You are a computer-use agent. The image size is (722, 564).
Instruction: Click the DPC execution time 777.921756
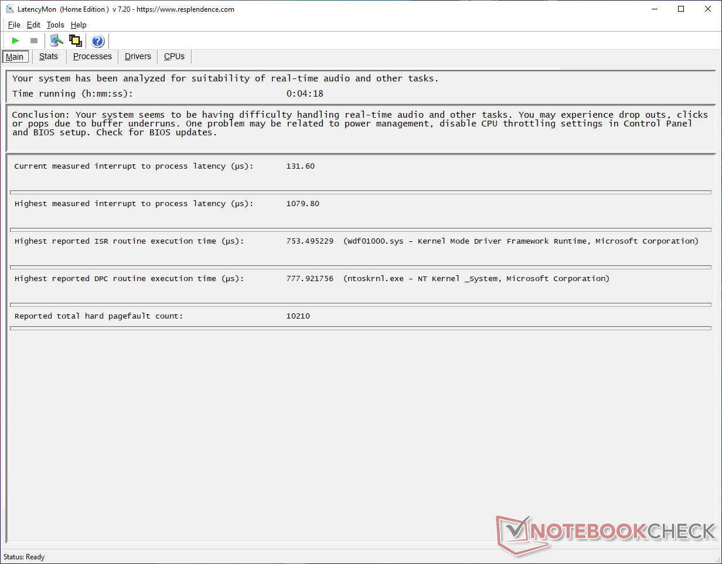point(309,279)
